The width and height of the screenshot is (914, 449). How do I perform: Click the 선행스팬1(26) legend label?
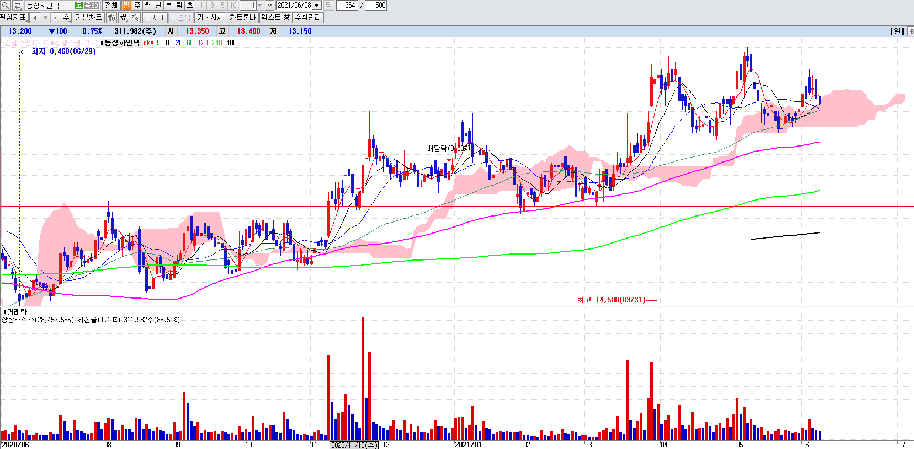(26, 42)
